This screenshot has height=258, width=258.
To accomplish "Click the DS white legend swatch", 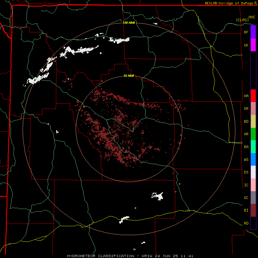I will click(253, 172).
